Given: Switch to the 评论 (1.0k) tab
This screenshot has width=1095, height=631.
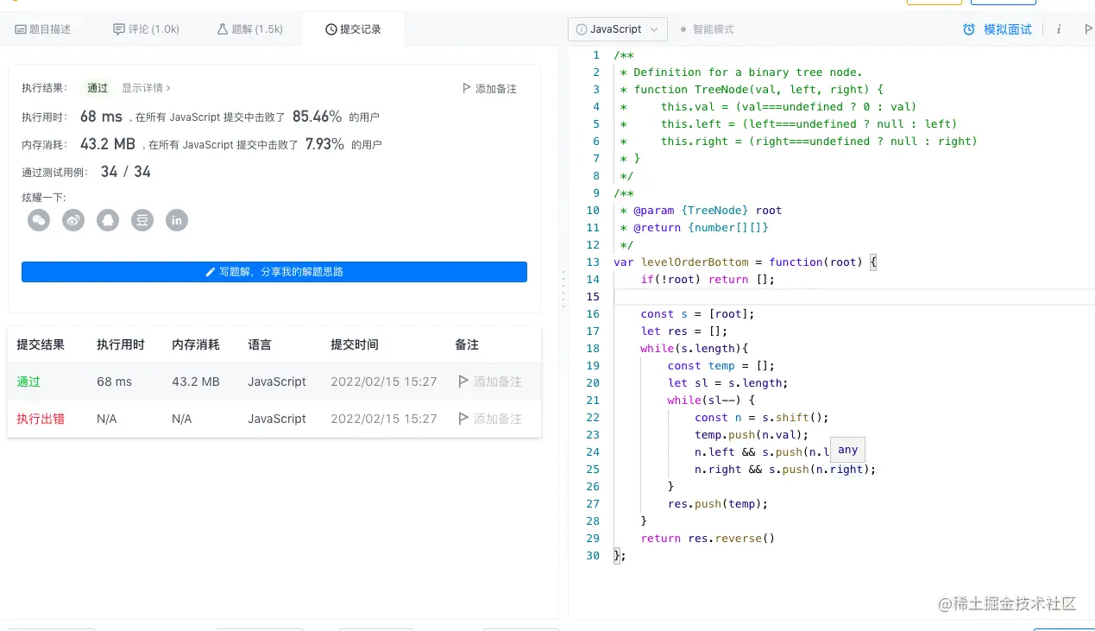Looking at the screenshot, I should click(x=146, y=29).
